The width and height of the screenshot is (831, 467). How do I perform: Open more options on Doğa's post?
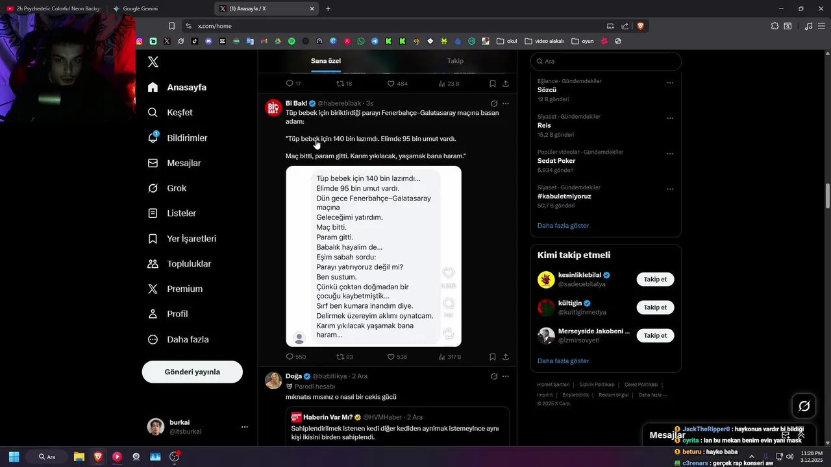tap(506, 376)
